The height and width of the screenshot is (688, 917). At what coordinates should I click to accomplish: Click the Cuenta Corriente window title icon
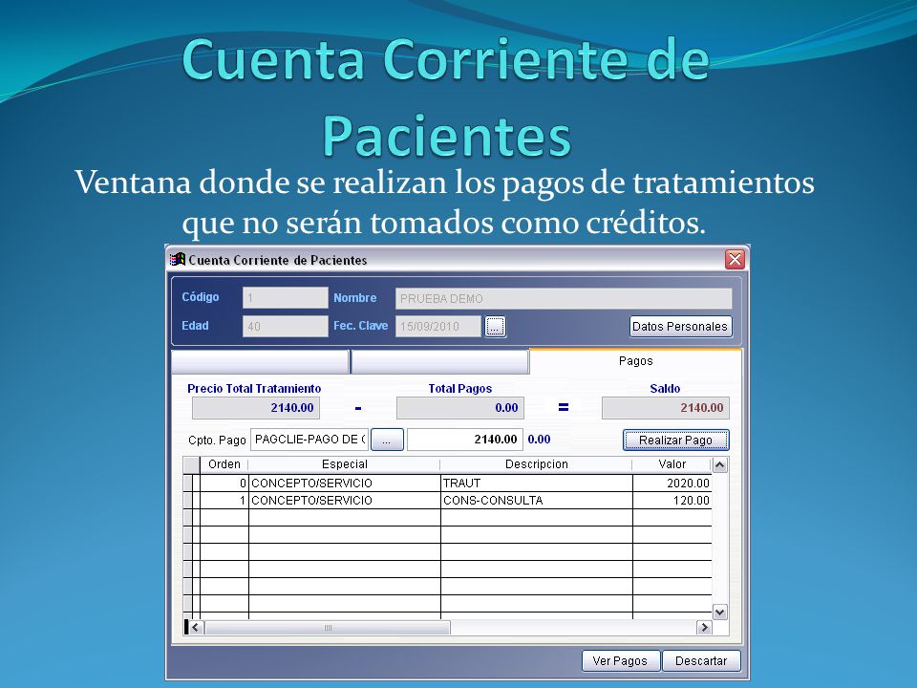pyautogui.click(x=178, y=259)
